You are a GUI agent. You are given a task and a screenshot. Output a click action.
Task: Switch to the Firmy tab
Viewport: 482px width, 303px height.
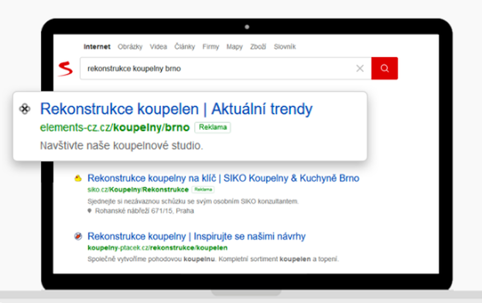211,47
